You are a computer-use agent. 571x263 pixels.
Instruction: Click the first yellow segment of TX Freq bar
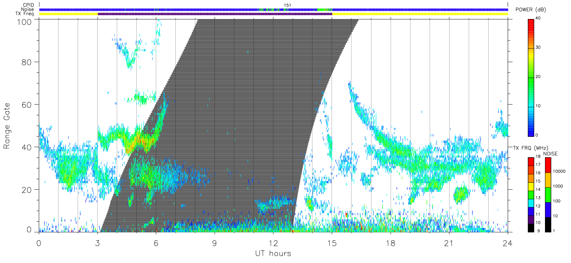[x=68, y=14]
